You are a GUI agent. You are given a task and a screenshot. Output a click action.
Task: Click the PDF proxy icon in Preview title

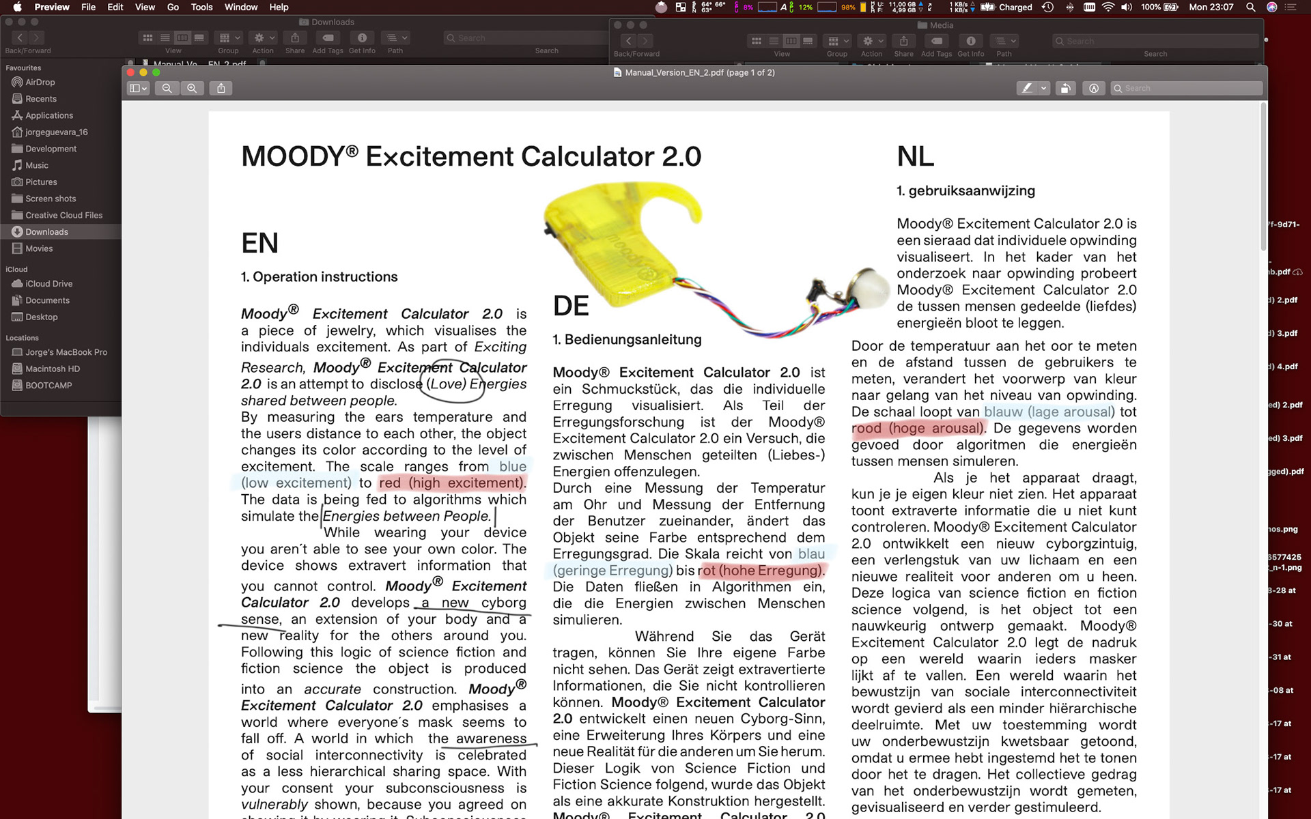point(617,72)
